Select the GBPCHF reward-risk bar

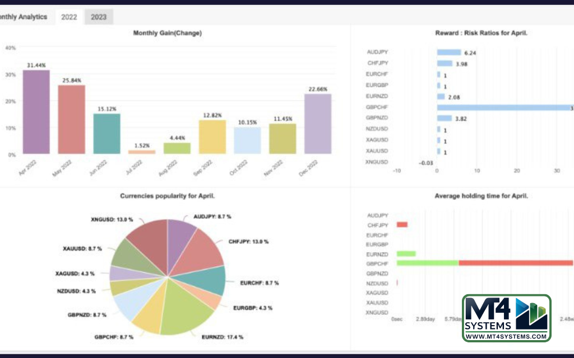click(504, 107)
